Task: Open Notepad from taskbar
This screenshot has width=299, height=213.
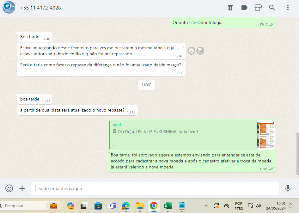Action: point(181,206)
